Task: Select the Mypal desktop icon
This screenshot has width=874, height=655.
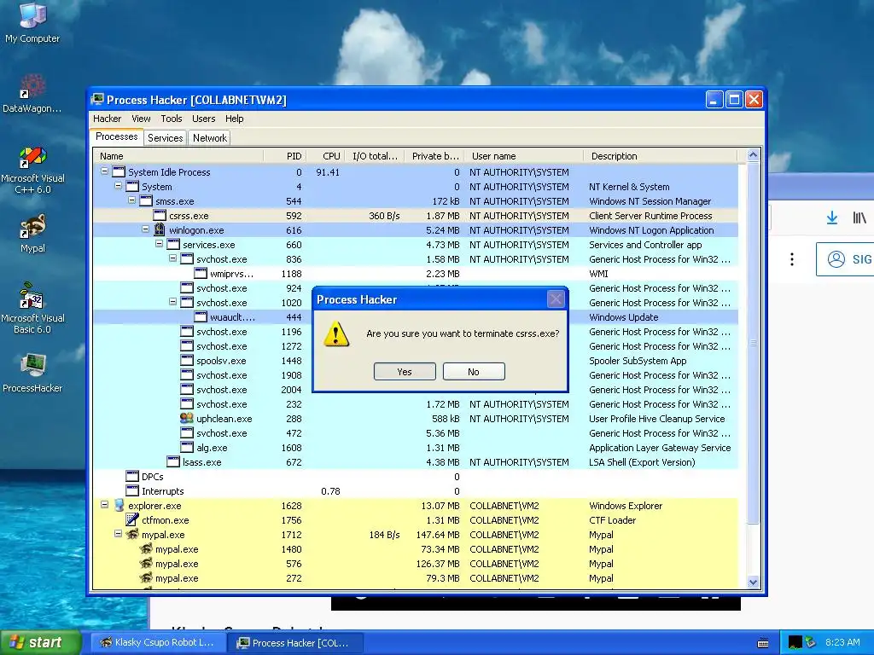Action: (x=32, y=234)
